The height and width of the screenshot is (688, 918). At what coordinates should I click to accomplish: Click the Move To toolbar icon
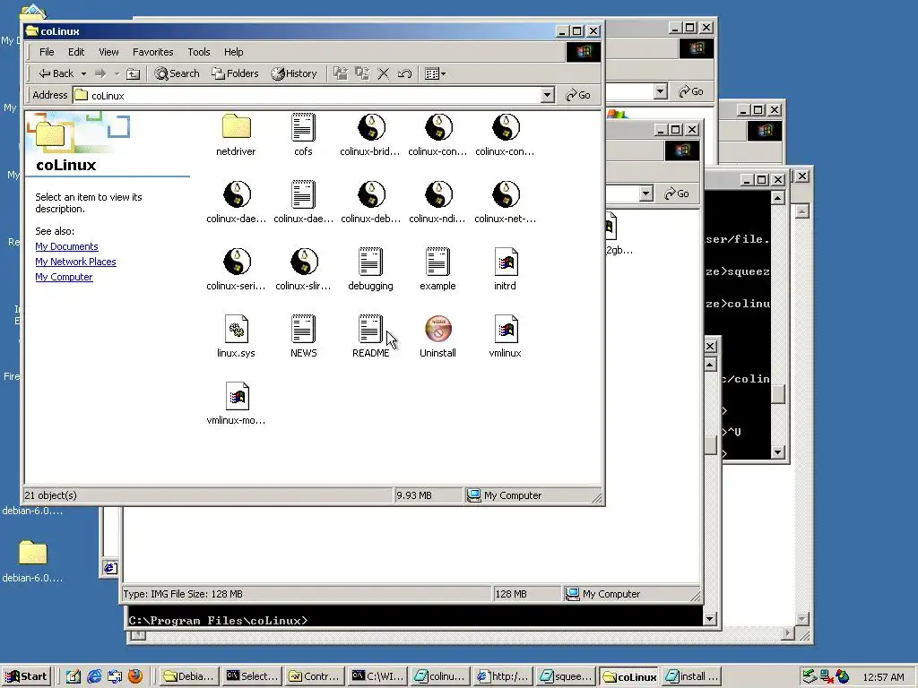click(x=340, y=73)
